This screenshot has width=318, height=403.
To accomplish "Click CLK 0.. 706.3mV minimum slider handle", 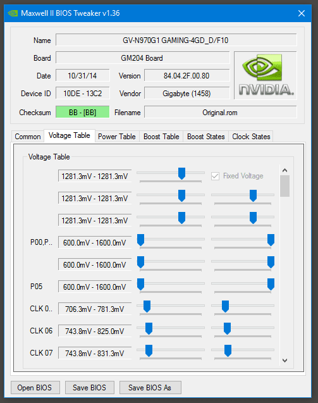I will pyautogui.click(x=147, y=306).
